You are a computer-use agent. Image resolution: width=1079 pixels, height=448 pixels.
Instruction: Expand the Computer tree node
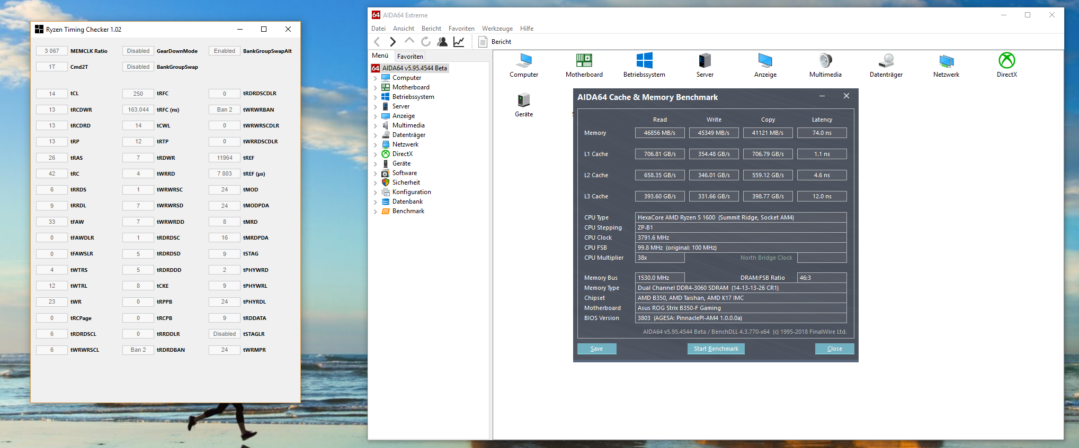click(x=376, y=78)
